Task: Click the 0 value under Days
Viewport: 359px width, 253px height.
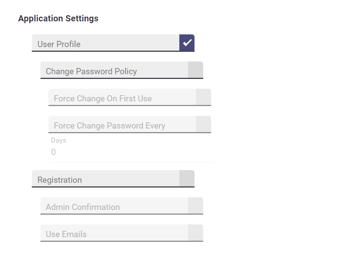Action: (54, 152)
